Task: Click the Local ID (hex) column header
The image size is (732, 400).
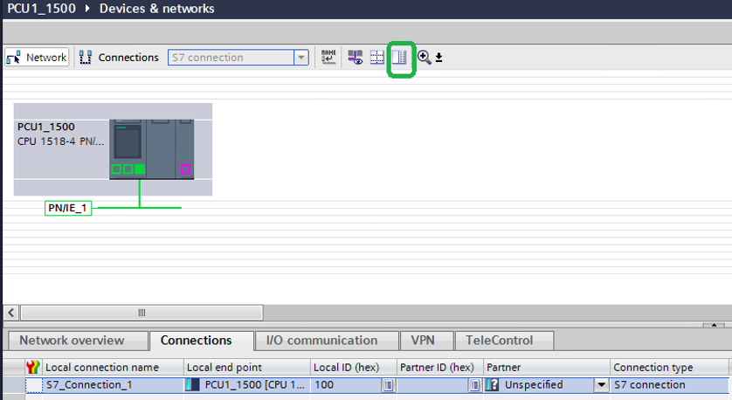Action: pos(354,368)
